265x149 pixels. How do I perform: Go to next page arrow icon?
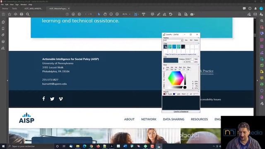[x=73, y=14]
